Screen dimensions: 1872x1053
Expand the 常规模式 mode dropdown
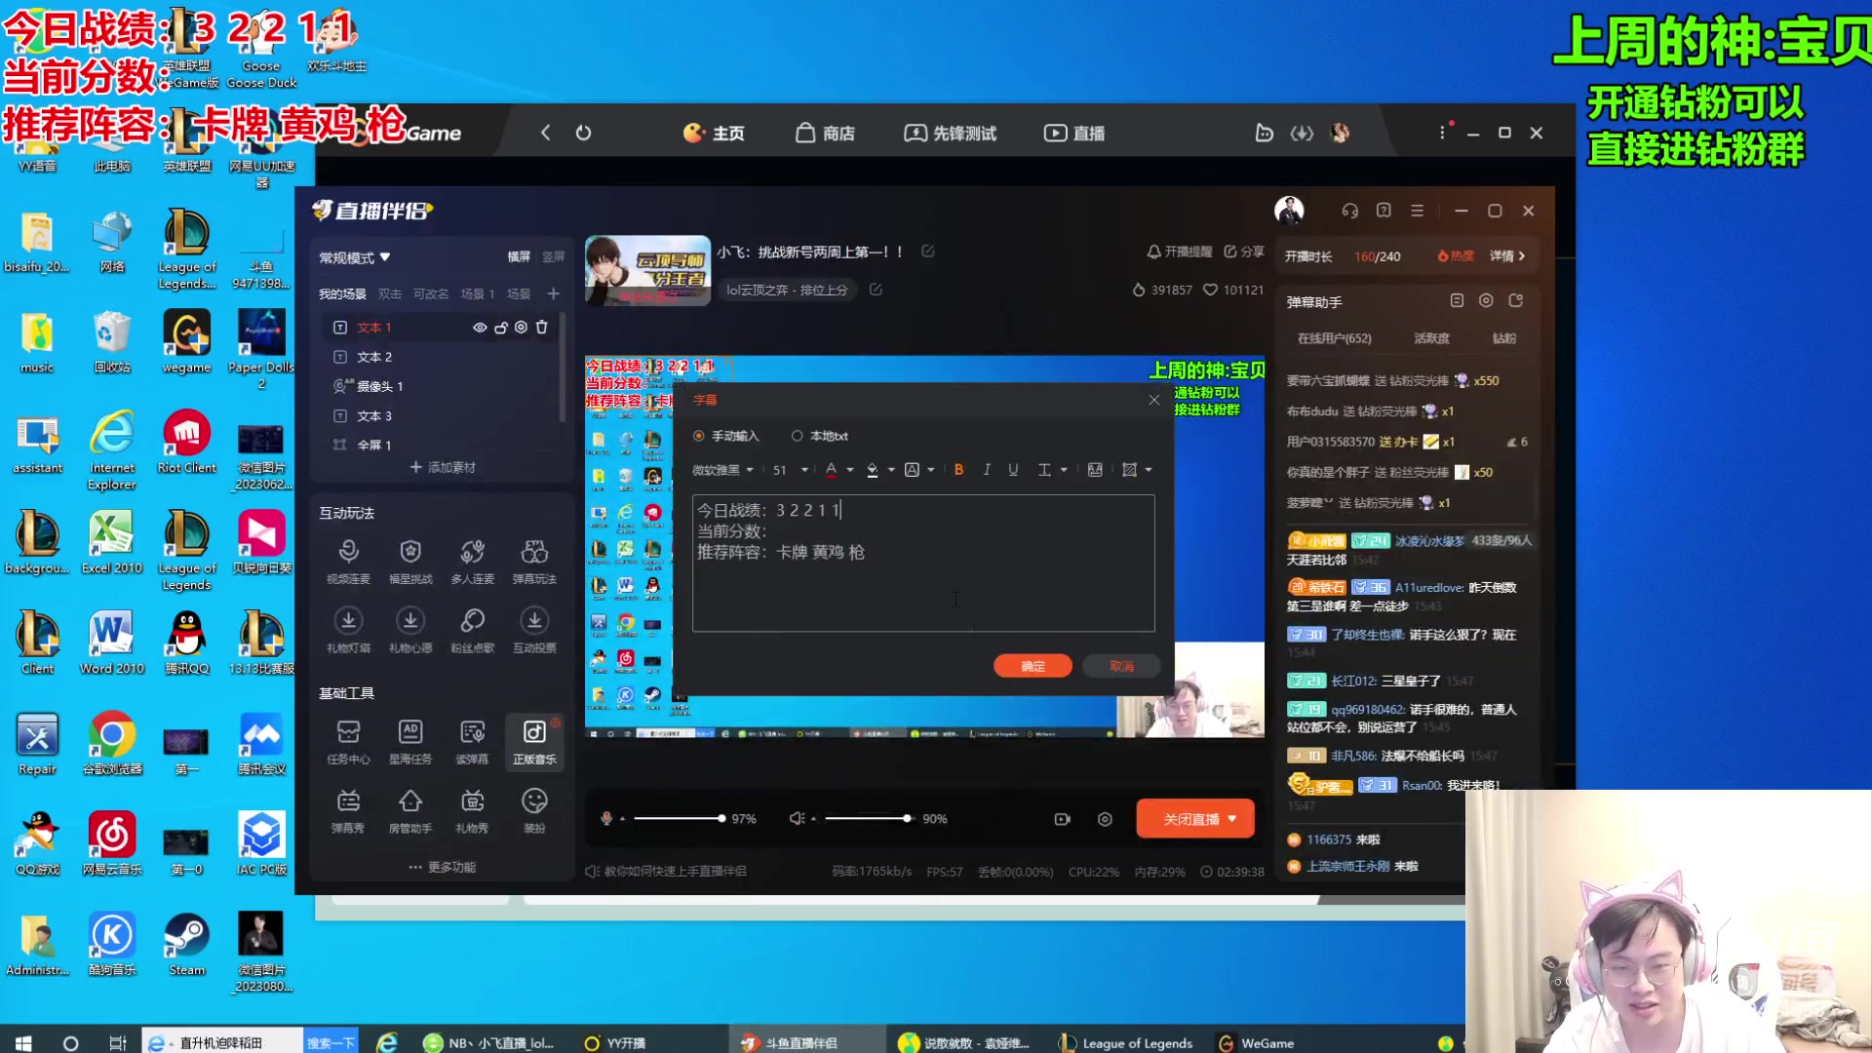[x=355, y=257]
